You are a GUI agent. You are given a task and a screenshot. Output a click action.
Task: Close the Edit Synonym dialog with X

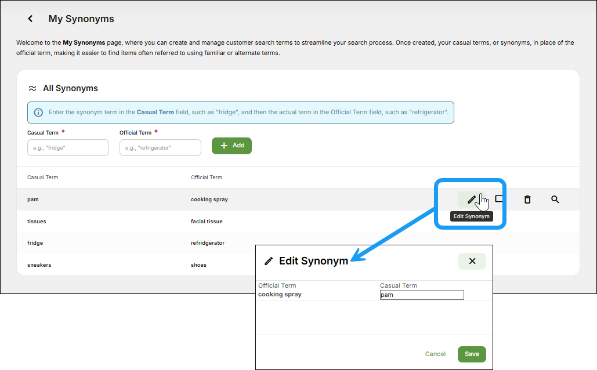pos(472,261)
